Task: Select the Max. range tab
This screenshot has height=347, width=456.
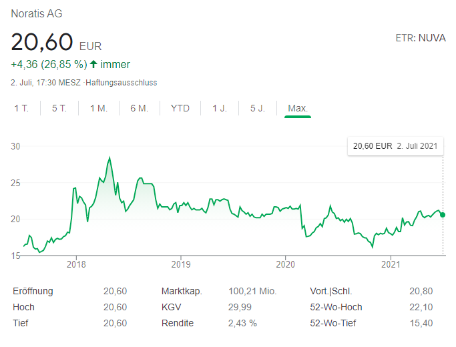Action: point(297,108)
